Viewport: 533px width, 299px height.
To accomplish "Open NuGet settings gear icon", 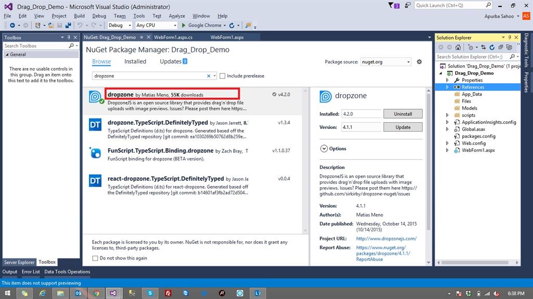I will tap(419, 61).
